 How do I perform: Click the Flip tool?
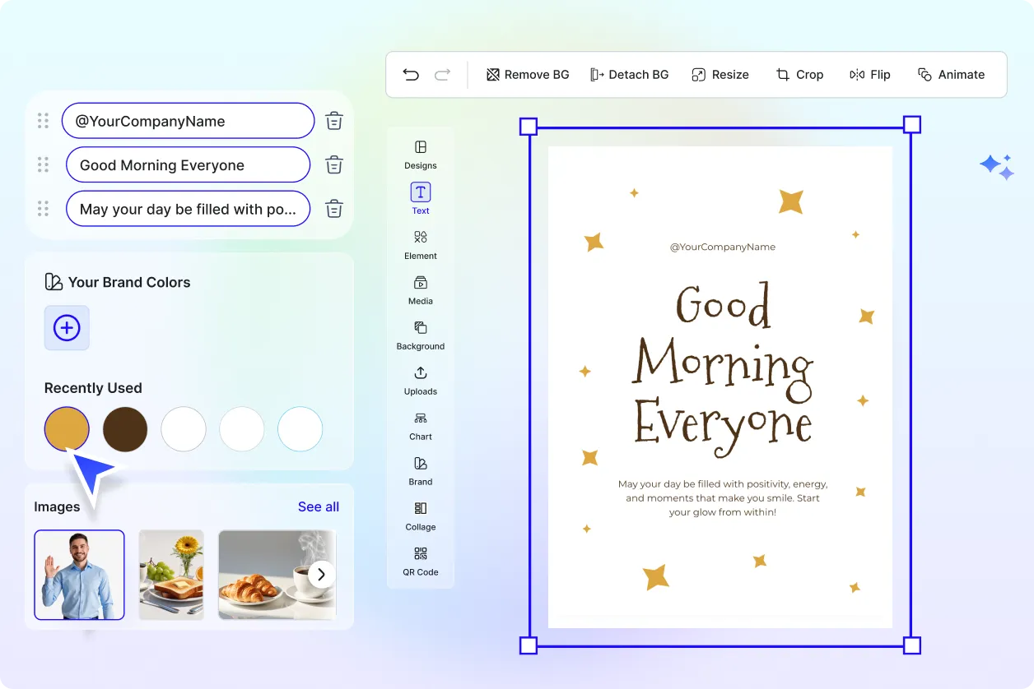[870, 74]
